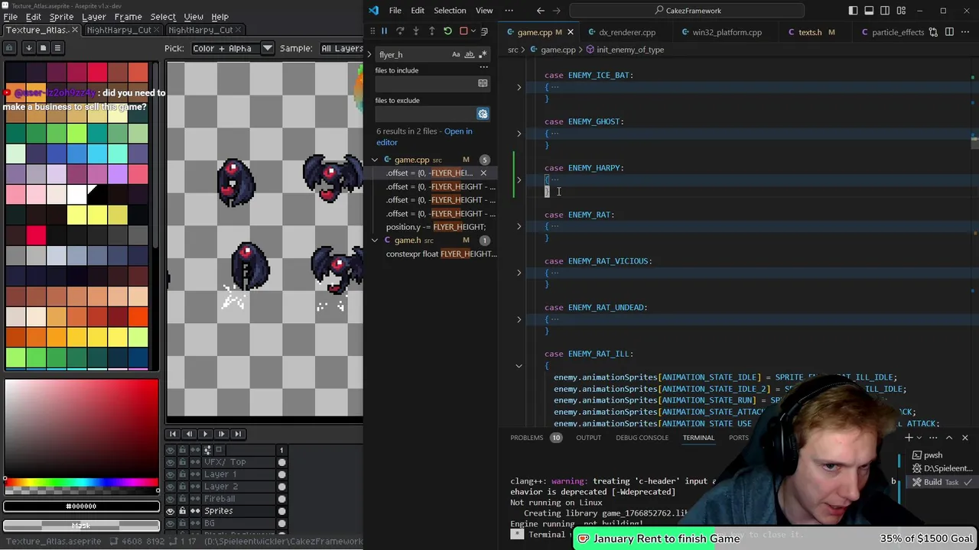Image resolution: width=979 pixels, height=550 pixels.
Task: Toggle Match Whole Word in search
Action: [x=470, y=54]
